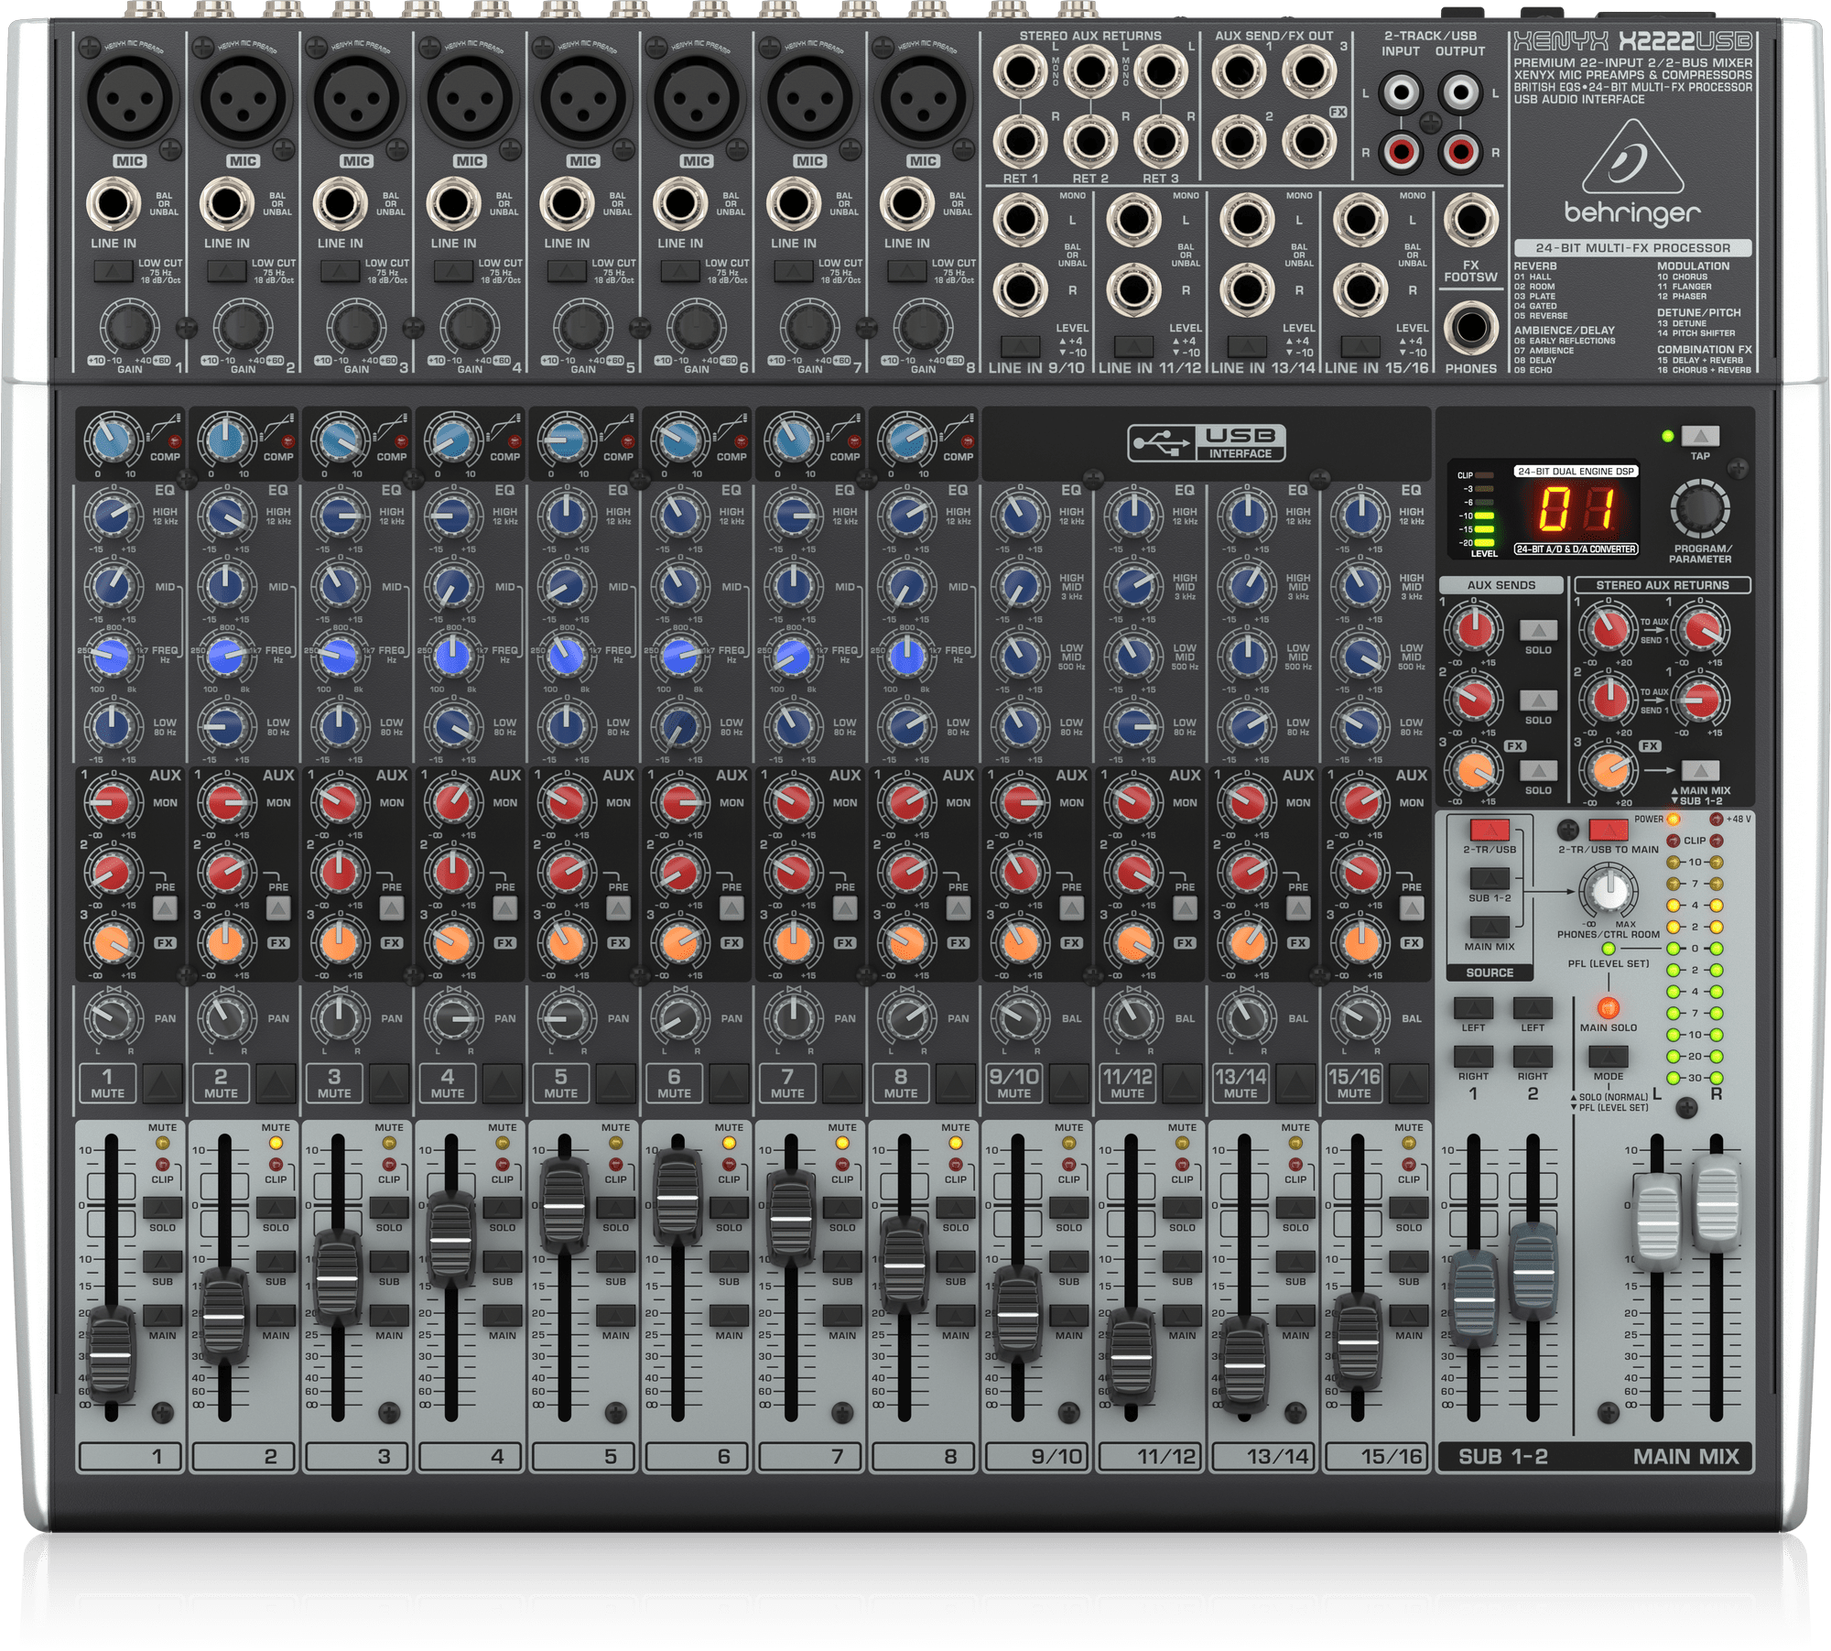The width and height of the screenshot is (1831, 1651).
Task: Toggle the 2-TR/USB TO MAIN switch
Action: coord(1608,830)
